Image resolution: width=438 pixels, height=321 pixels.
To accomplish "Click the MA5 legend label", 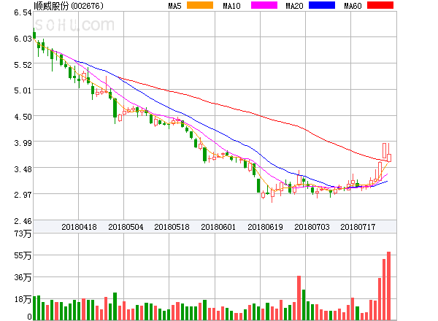I will 175,6.
